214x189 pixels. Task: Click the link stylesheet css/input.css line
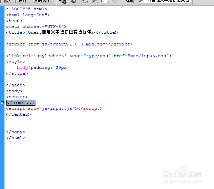[89, 56]
